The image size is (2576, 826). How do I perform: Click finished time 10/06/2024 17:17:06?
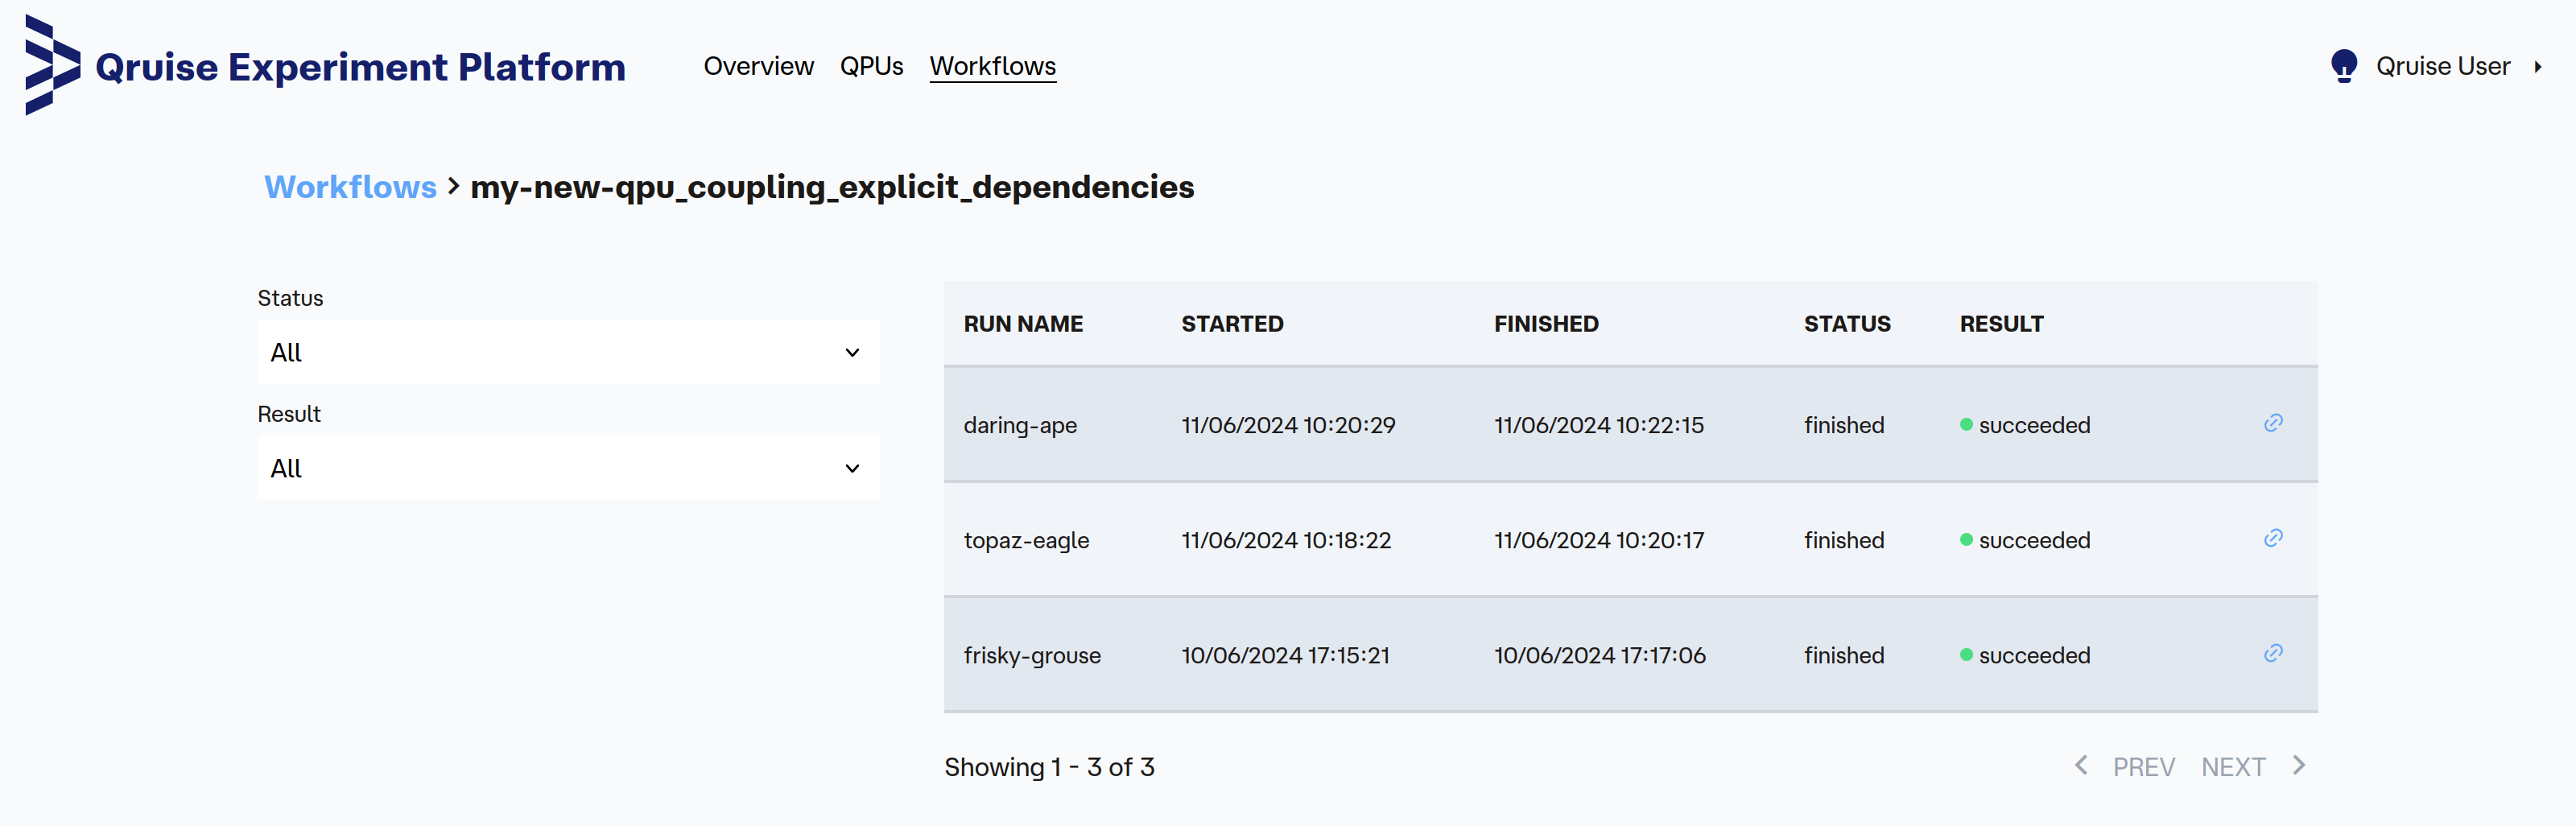(1600, 655)
